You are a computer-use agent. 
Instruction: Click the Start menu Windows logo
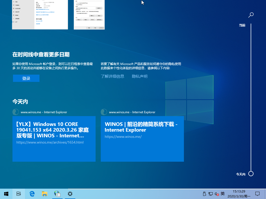pyautogui.click(x=6, y=194)
